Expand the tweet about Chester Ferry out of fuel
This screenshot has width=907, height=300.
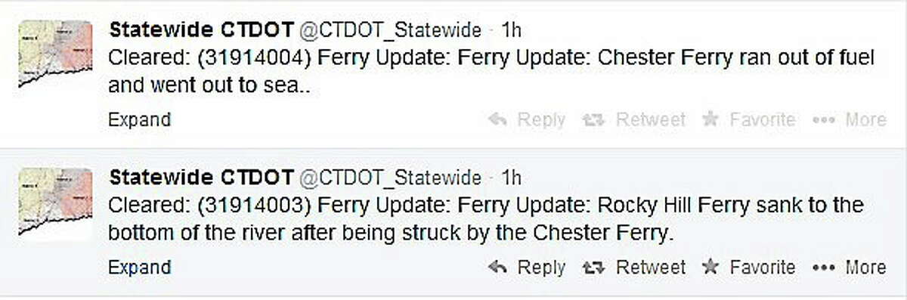pos(140,120)
